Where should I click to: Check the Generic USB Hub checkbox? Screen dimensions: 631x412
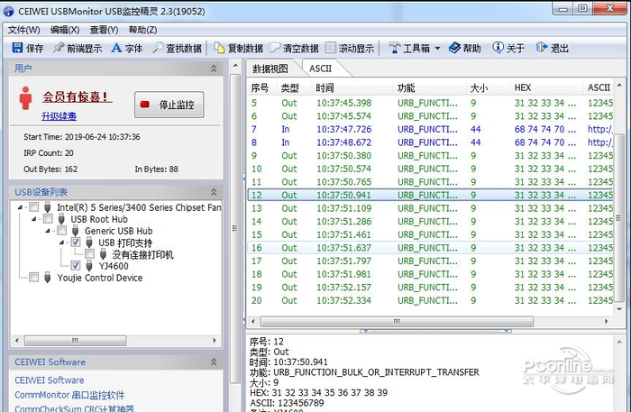click(x=61, y=231)
